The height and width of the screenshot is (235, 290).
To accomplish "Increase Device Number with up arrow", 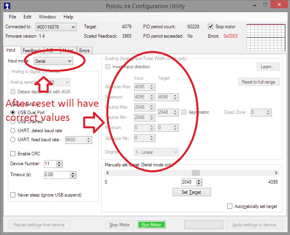I will (x=59, y=162).
